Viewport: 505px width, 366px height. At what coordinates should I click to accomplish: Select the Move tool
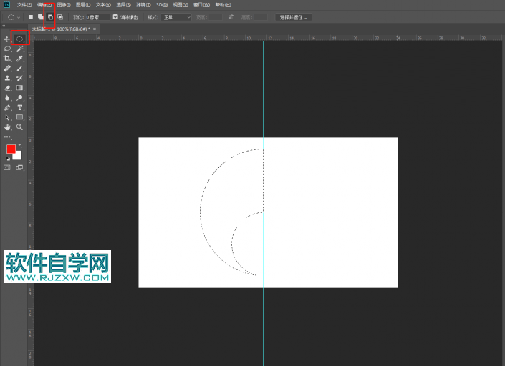pos(7,39)
